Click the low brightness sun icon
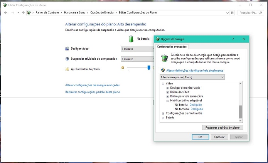The width and height of the screenshot is (268, 163). pos(123,68)
